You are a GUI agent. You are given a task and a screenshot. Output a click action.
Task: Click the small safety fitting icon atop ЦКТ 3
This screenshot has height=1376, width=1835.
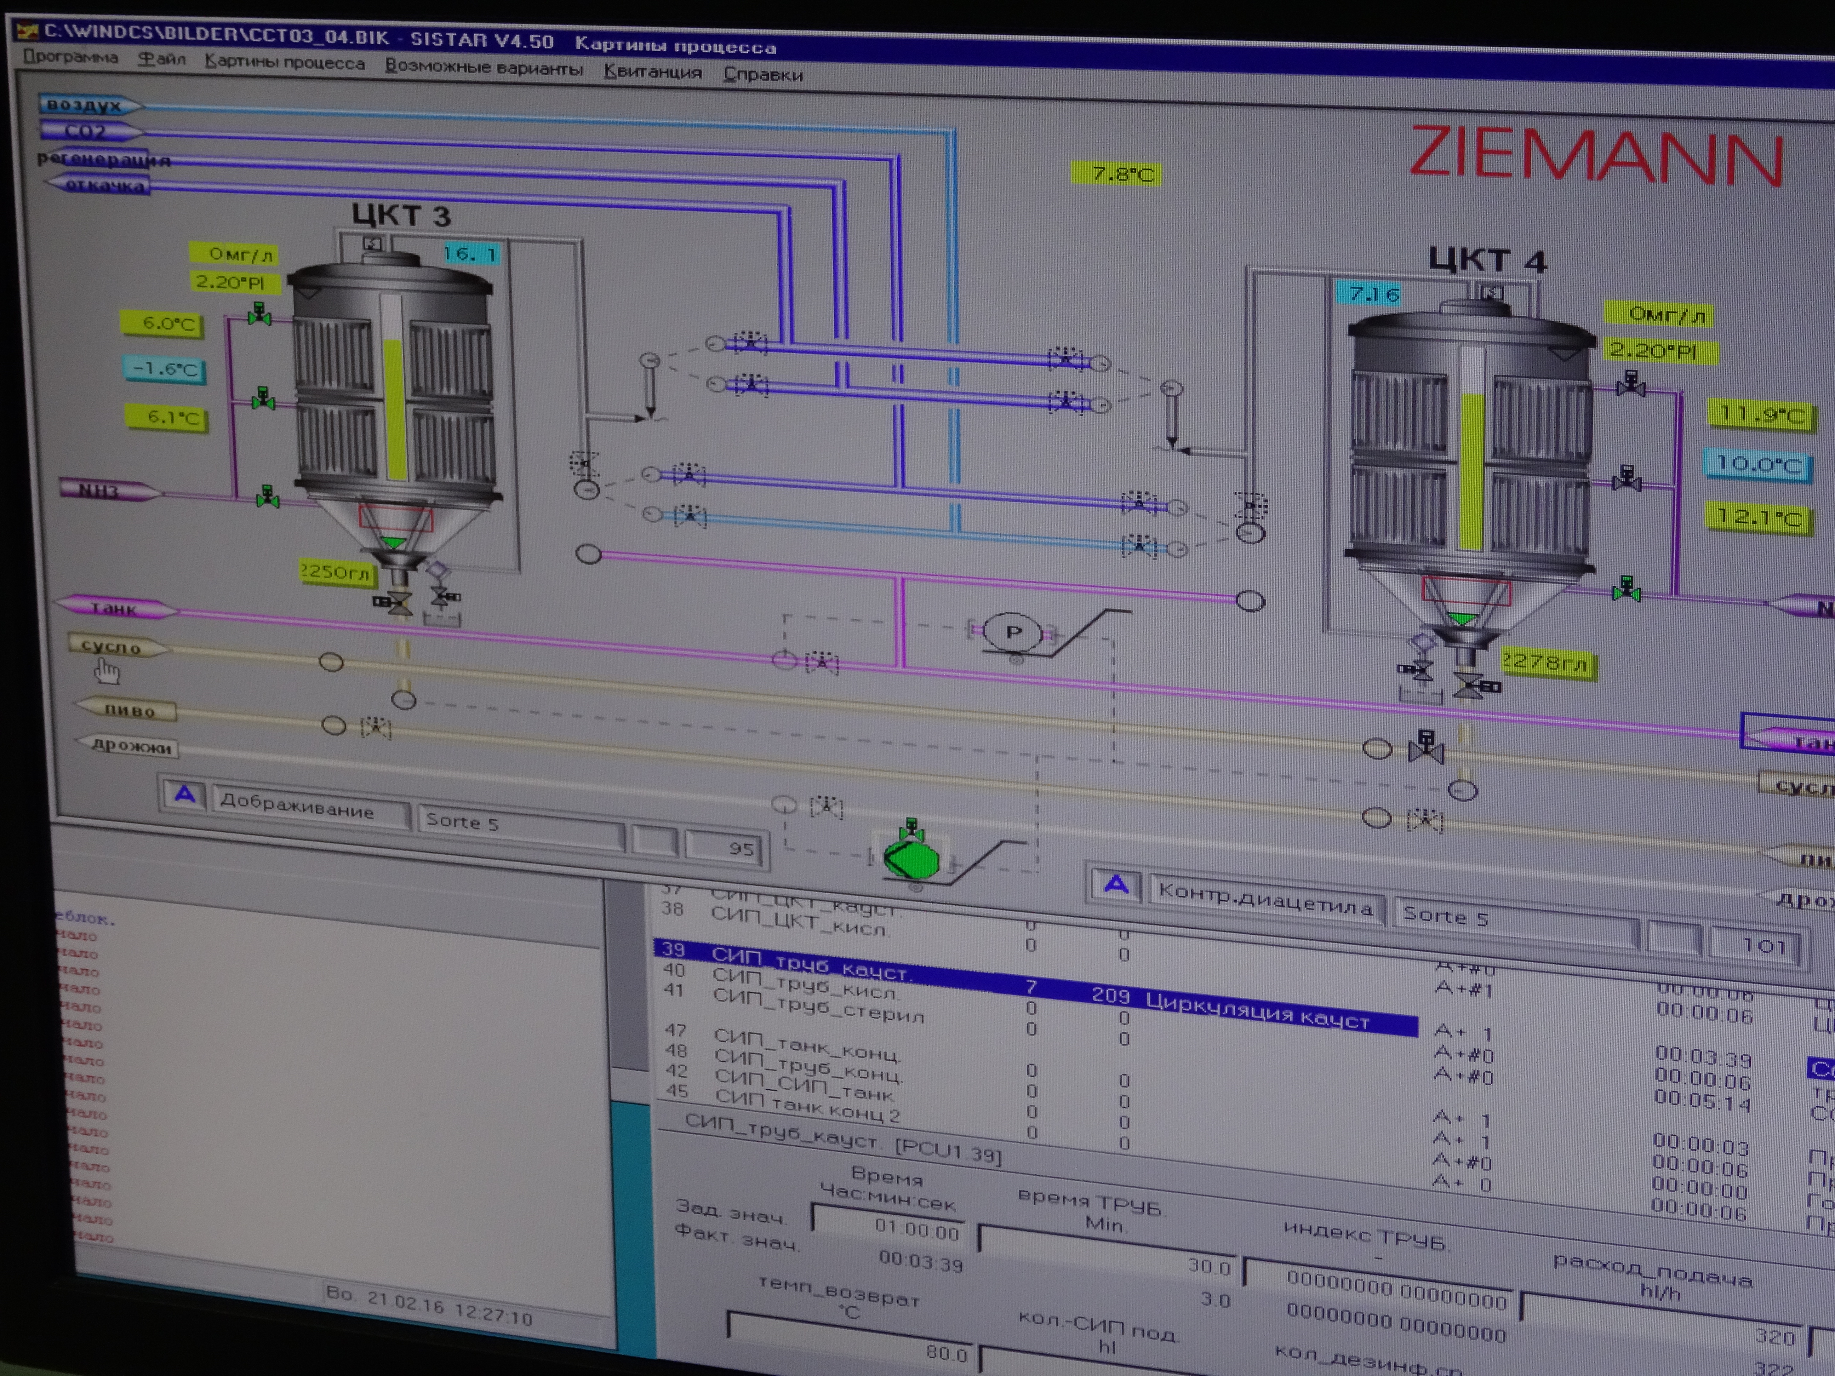[x=372, y=243]
